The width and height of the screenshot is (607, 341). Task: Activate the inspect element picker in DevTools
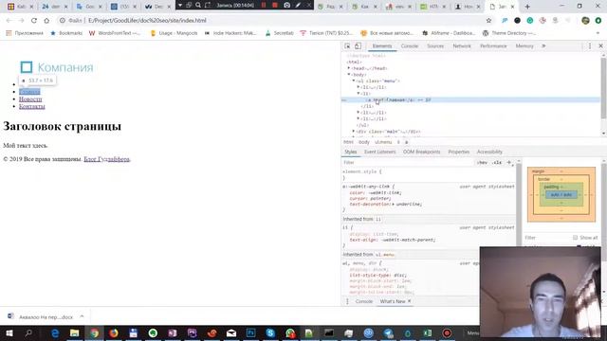[x=347, y=46]
